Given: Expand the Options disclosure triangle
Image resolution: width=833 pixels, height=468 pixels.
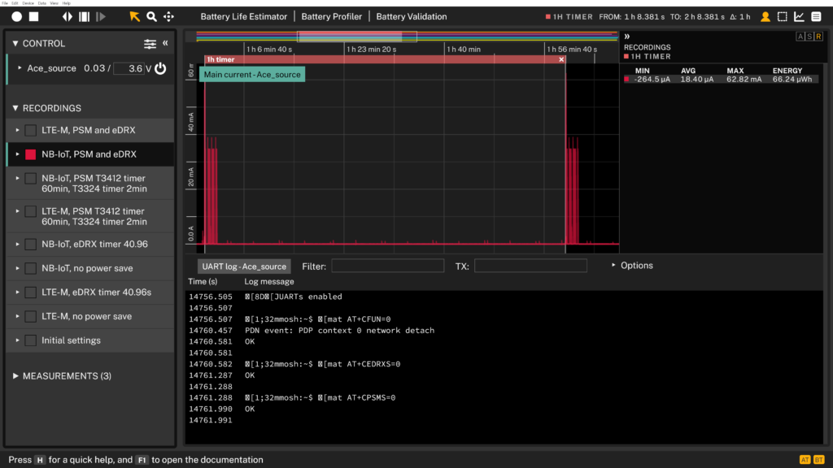Looking at the screenshot, I should coord(614,266).
